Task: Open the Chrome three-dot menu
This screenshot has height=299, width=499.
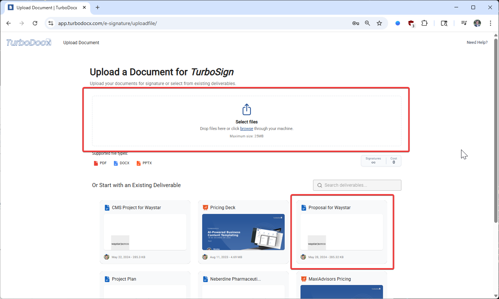Action: click(491, 23)
